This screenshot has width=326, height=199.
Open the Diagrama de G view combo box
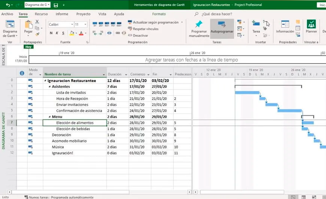(37, 5)
